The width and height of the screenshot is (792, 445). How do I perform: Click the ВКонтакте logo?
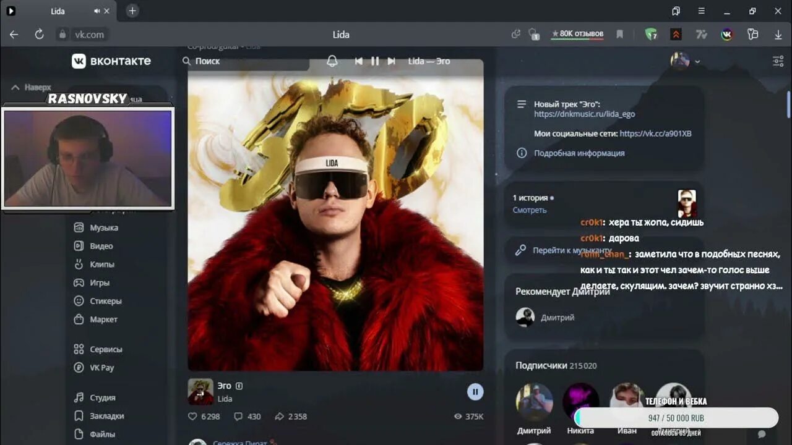pos(111,61)
